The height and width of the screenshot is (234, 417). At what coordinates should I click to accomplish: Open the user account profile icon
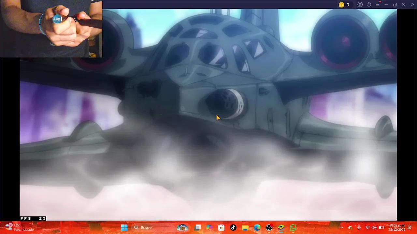360,5
